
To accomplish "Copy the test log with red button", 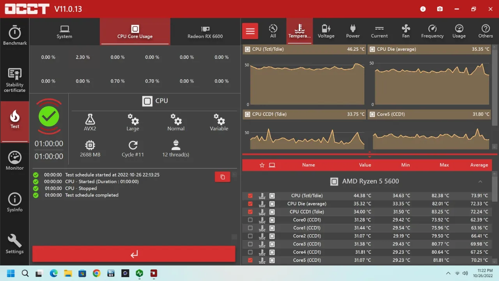I will click(223, 177).
